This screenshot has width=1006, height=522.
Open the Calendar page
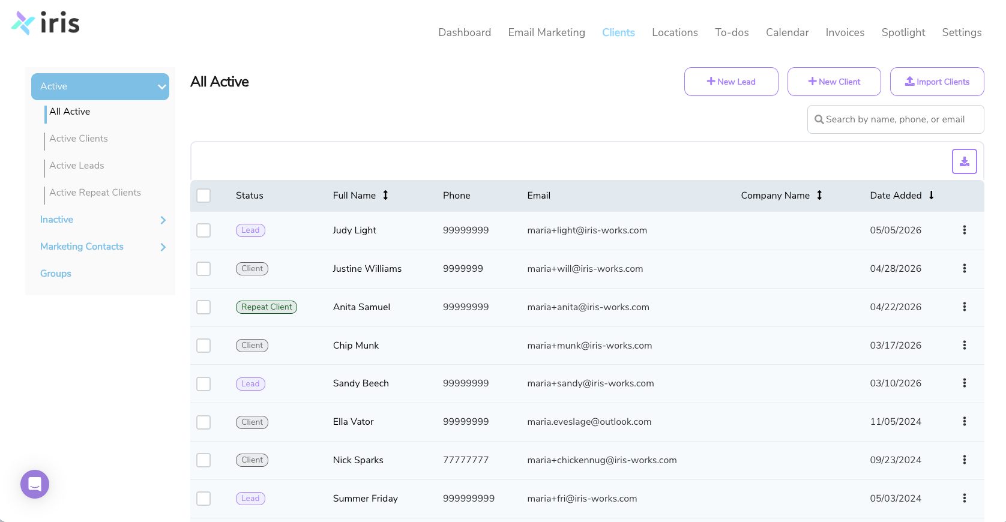click(787, 32)
